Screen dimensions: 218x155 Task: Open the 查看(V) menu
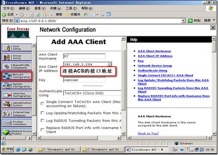click(40, 8)
